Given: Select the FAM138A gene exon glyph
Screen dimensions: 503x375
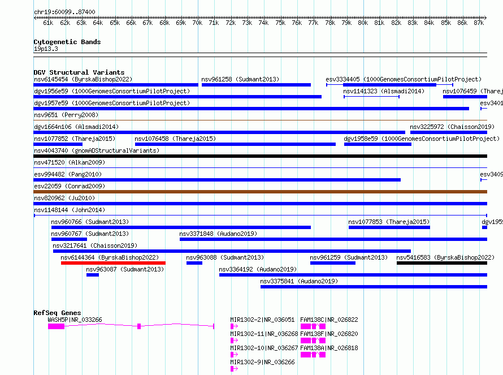Looking at the screenshot, I should coord(313,355).
